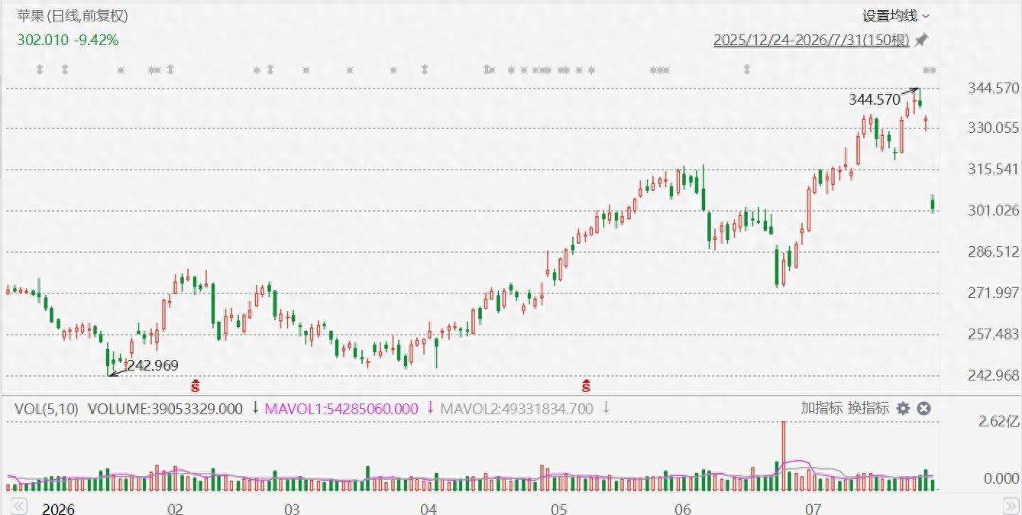Image resolution: width=1022 pixels, height=515 pixels.
Task: Open the 设置均线 dropdown
Action: coord(897,16)
